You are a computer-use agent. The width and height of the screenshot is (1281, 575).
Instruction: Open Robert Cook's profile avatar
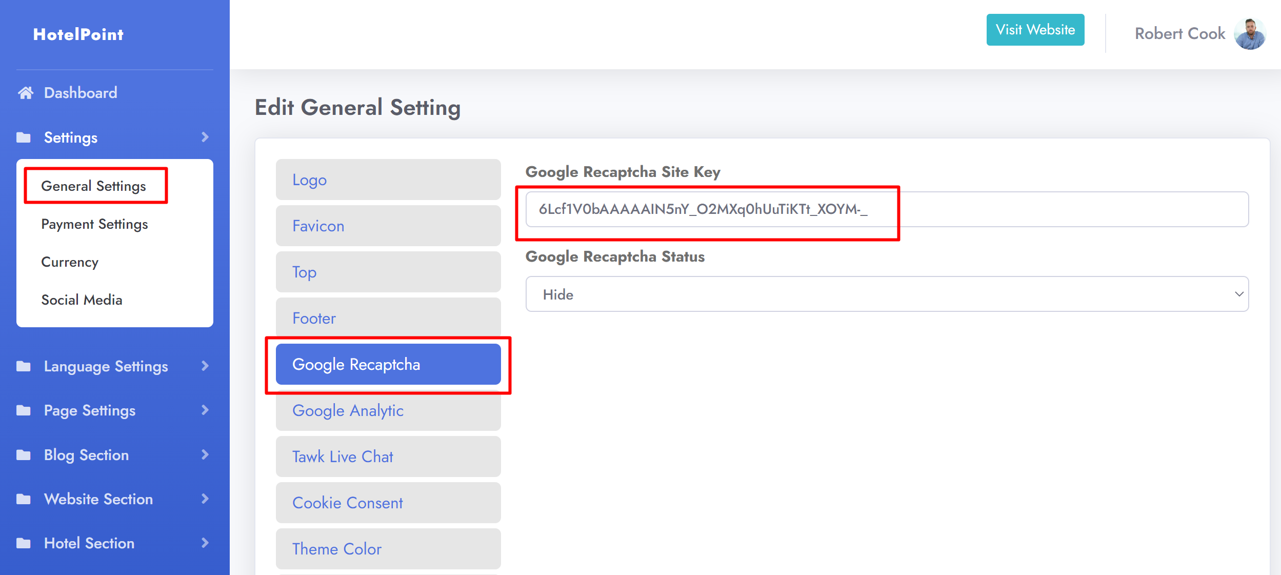click(1250, 34)
